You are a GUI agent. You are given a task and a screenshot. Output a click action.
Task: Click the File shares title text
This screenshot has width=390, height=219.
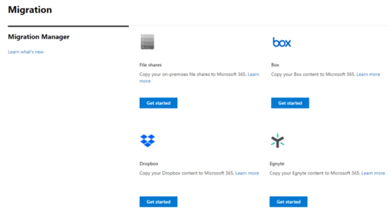tap(150, 65)
